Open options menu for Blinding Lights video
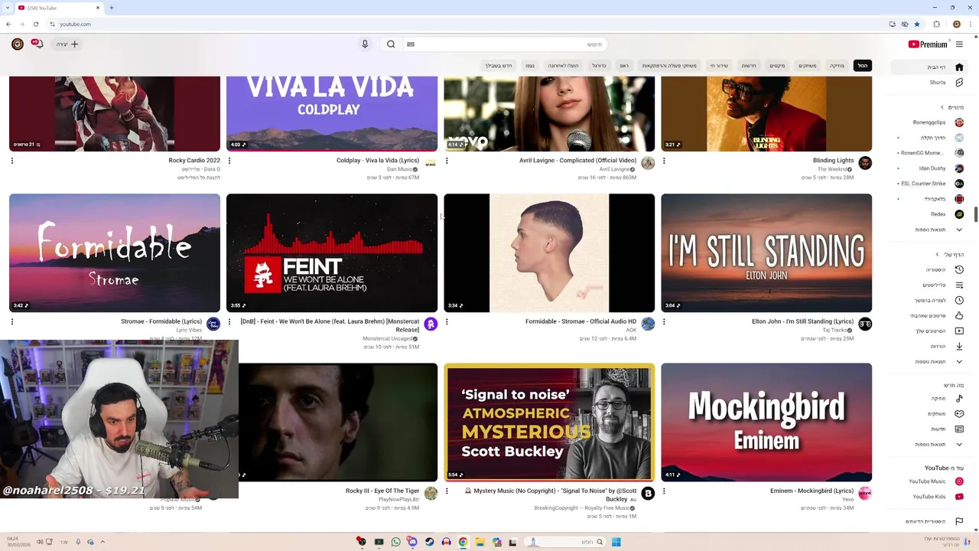The height and width of the screenshot is (551, 979). click(x=664, y=161)
